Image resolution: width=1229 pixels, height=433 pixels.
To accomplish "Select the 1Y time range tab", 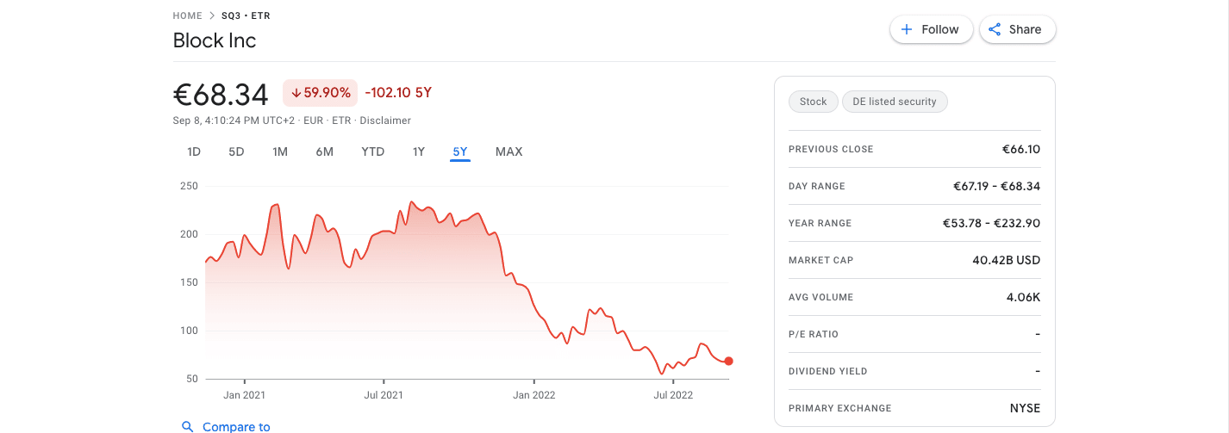I will point(419,152).
